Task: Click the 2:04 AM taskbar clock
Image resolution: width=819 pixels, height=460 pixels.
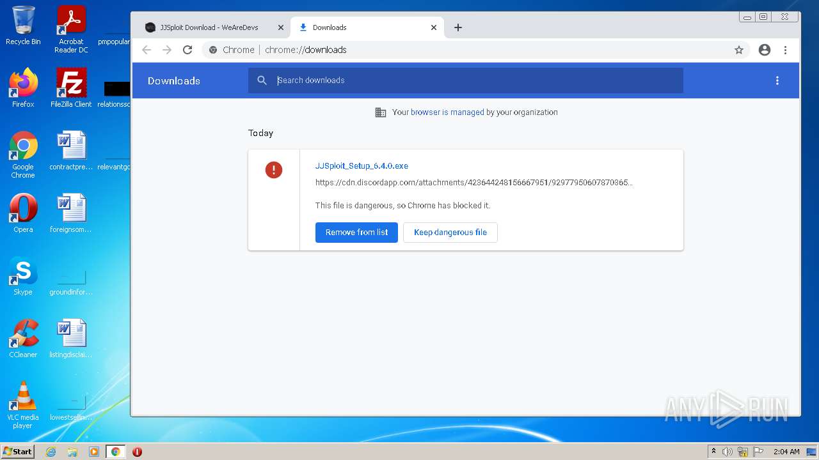Action: (x=786, y=452)
